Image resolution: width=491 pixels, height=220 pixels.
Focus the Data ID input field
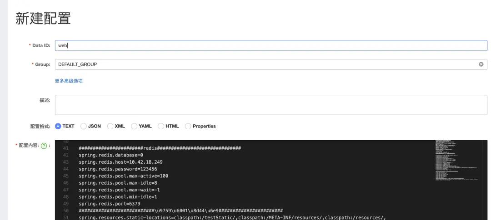click(x=271, y=46)
